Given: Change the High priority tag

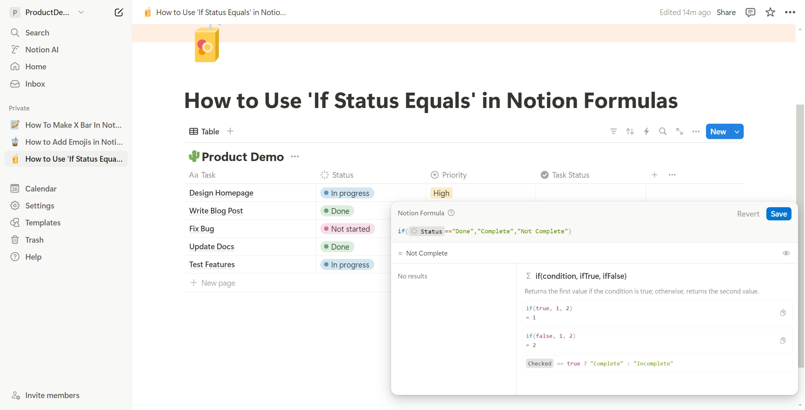Looking at the screenshot, I should [441, 193].
